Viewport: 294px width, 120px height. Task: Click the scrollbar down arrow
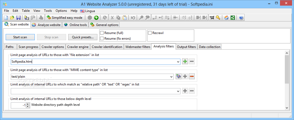coord(287,107)
